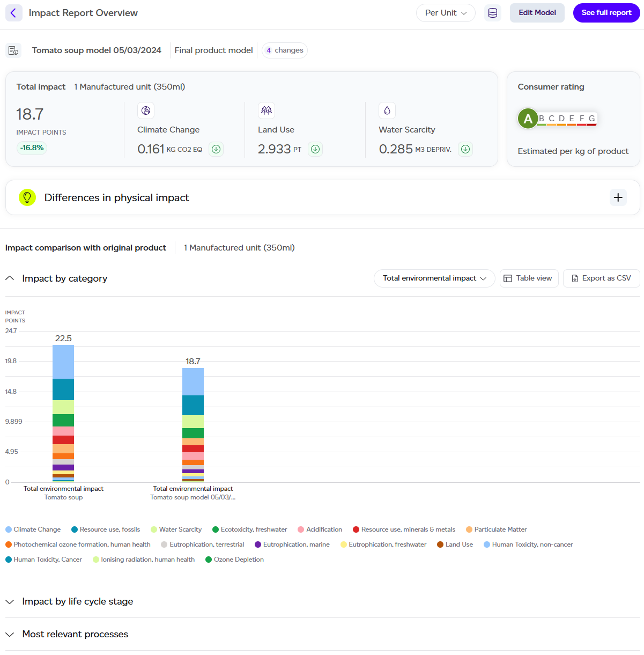644x655 pixels.
Task: Click the down-arrow indicator beside Land Use value
Action: (315, 149)
